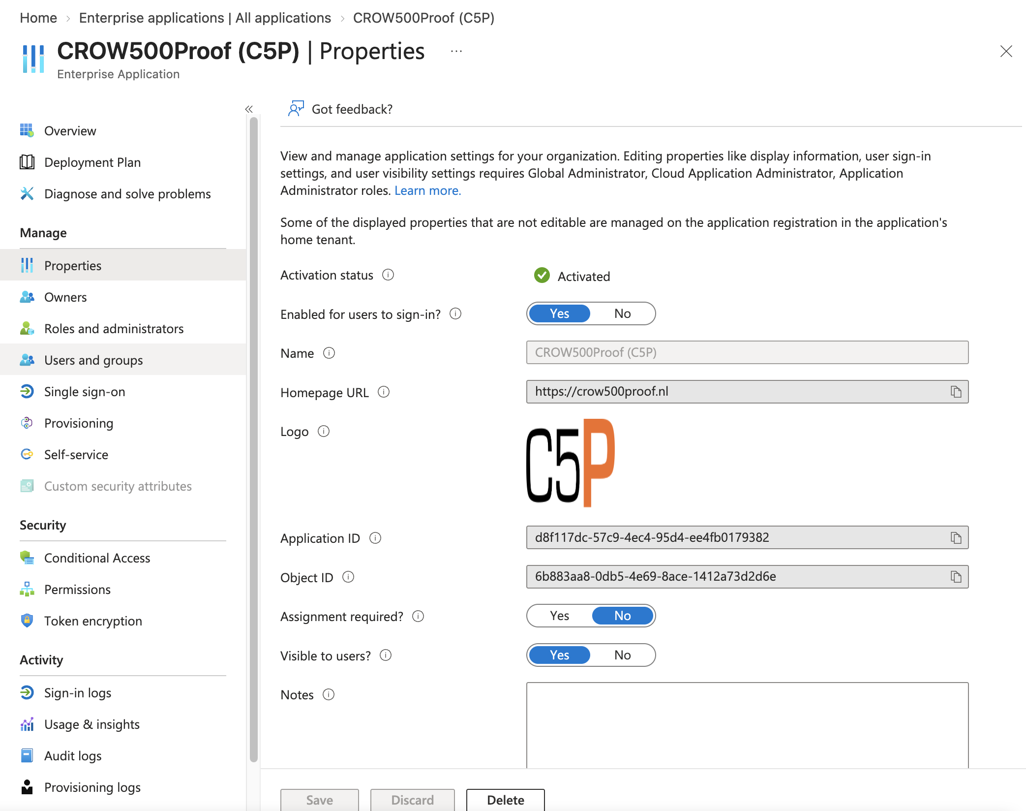Open the Owners menu item
Viewport: 1026px width, 811px height.
point(123,297)
